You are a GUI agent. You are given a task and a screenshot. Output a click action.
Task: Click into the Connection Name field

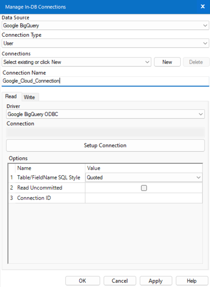click(105, 81)
